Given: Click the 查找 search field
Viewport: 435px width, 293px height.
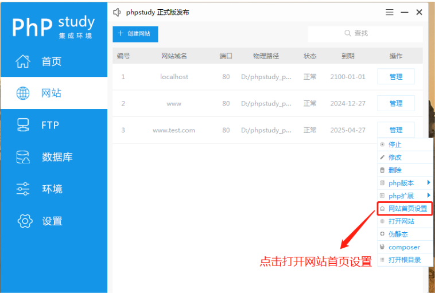Looking at the screenshot, I should [365, 34].
